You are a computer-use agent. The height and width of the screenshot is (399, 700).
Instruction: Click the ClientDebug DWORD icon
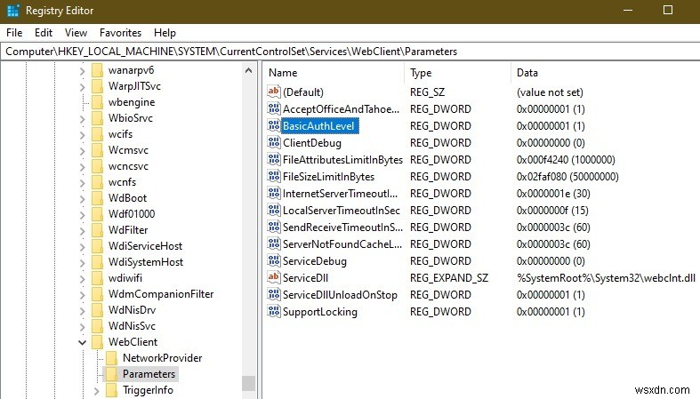click(274, 142)
